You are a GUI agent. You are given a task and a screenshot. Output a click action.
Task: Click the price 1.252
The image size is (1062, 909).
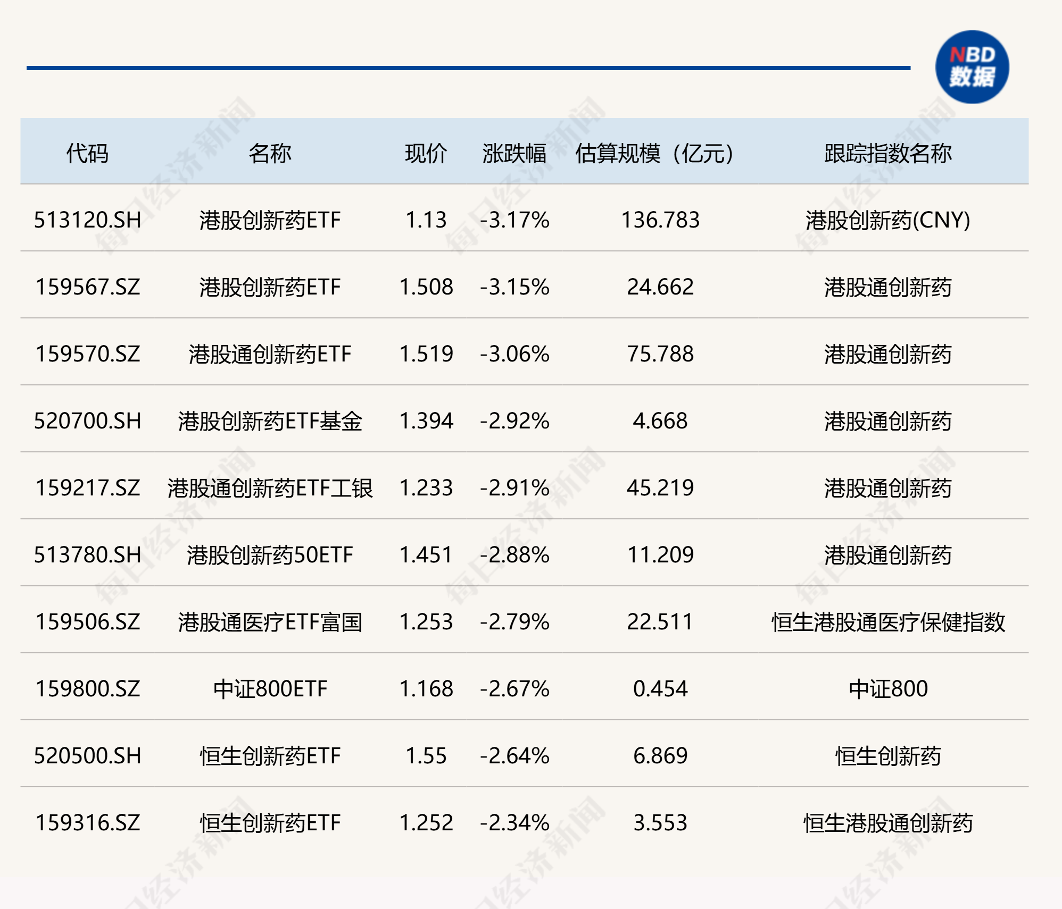[x=426, y=822]
